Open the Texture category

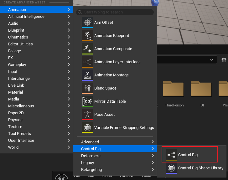[36, 127]
